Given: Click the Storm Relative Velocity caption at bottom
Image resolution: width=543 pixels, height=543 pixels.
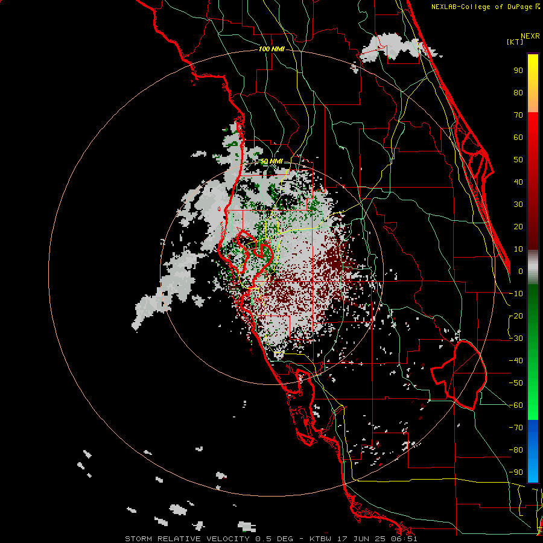Looking at the screenshot, I should pos(271,539).
